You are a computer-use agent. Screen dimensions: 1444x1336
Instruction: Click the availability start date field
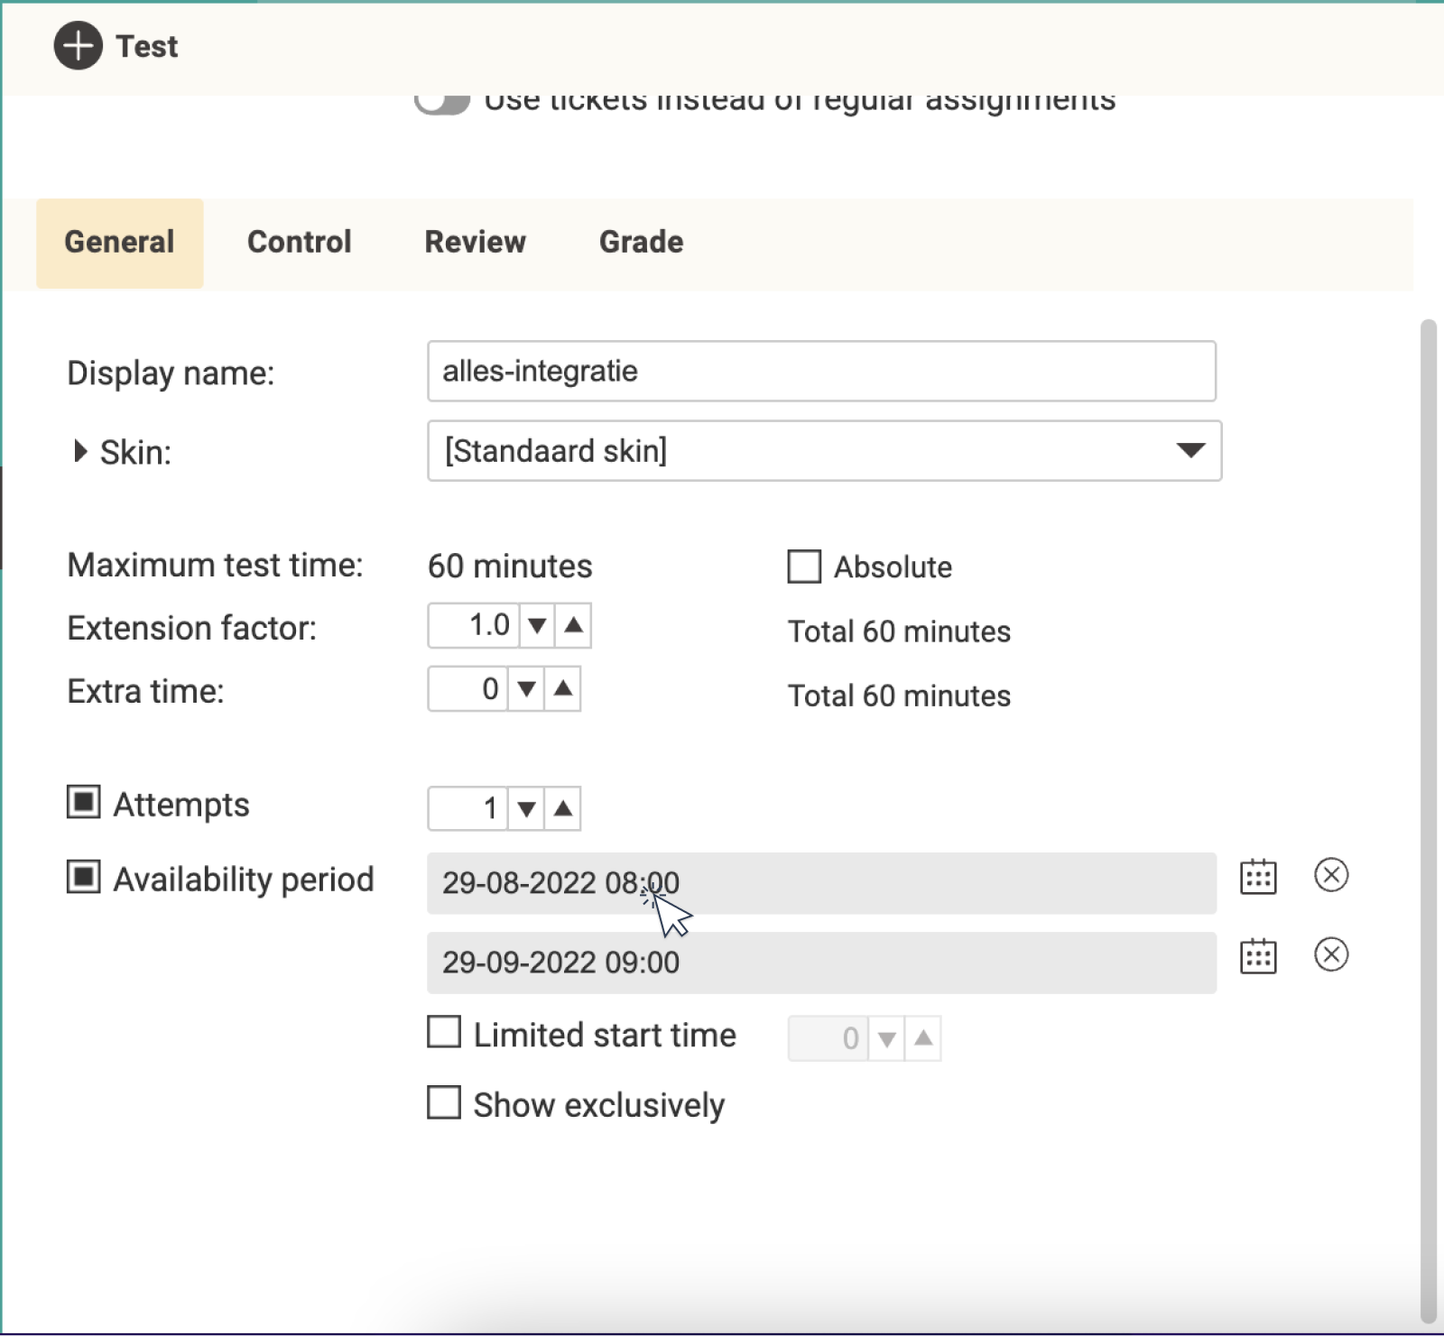[x=822, y=883]
